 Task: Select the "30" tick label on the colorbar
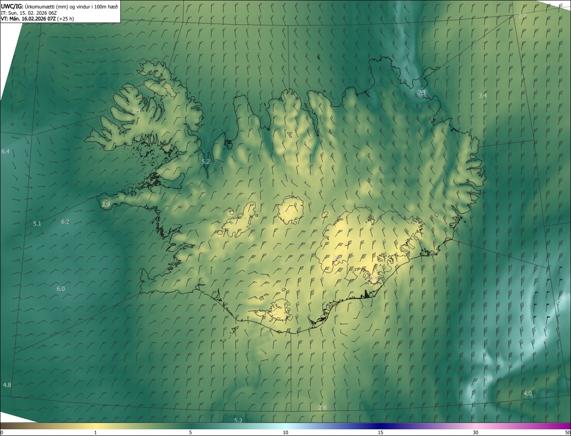476,432
